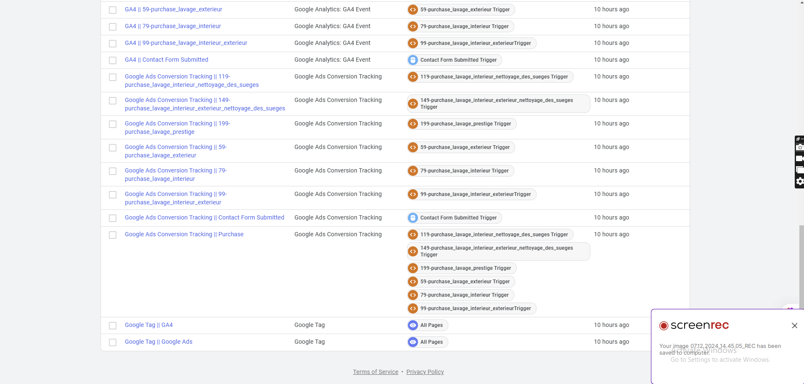
Task: Tick checkbox for Google Ads 199-purchase_lavage_prestige tag
Action: pos(113,124)
